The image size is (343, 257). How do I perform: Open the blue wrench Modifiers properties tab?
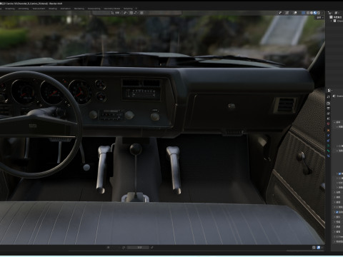[328, 135]
